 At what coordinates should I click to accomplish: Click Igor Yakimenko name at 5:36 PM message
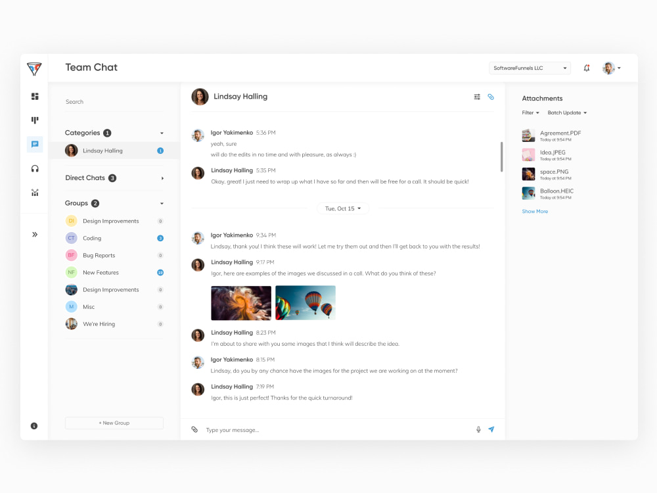[x=232, y=133]
